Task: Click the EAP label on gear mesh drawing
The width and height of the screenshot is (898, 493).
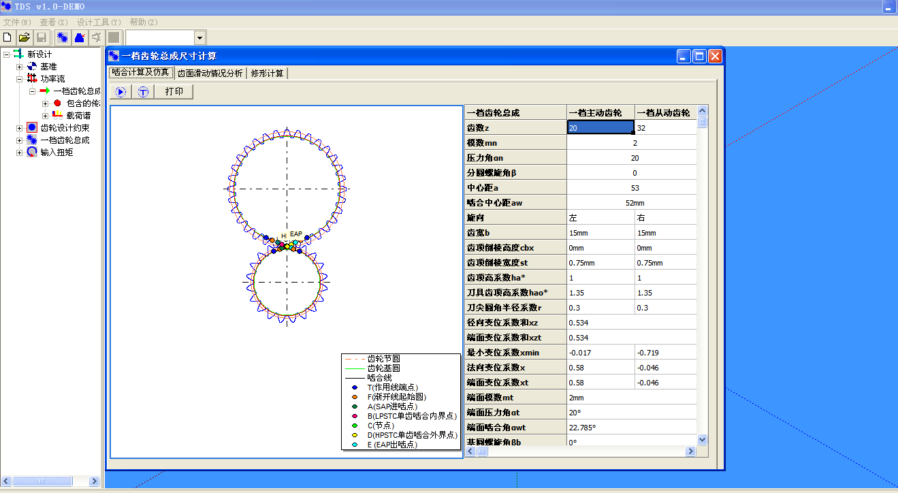Action: 296,234
